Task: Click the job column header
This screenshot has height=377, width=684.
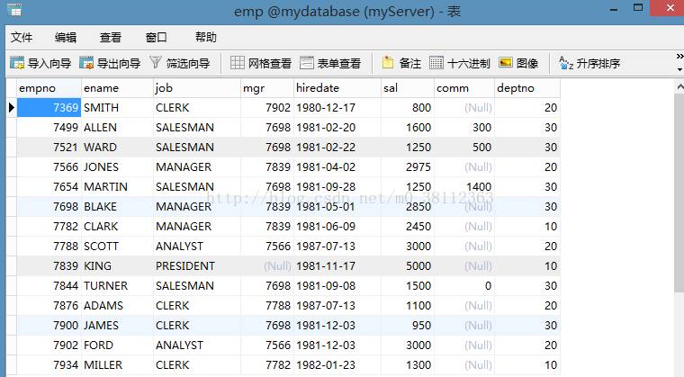Action: click(x=197, y=88)
